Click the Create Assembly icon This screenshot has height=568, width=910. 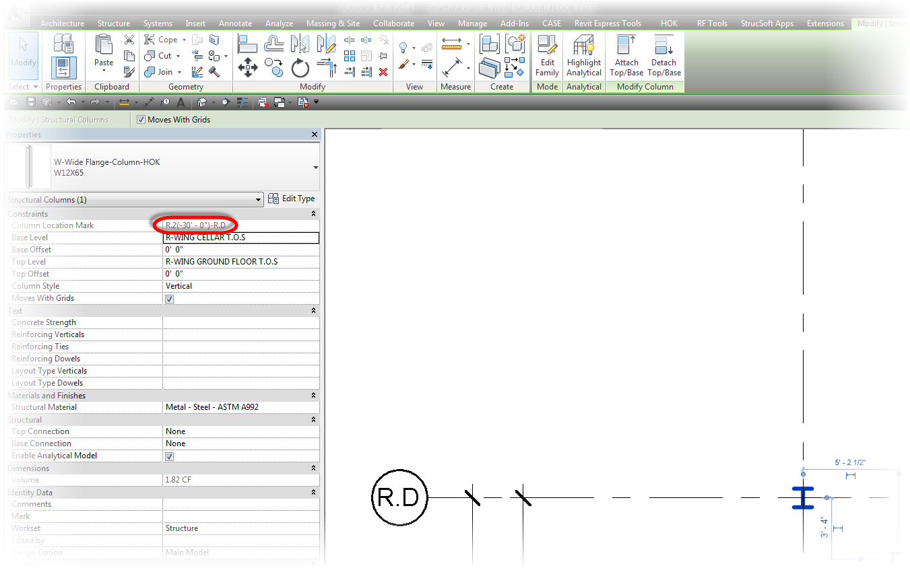coord(490,44)
